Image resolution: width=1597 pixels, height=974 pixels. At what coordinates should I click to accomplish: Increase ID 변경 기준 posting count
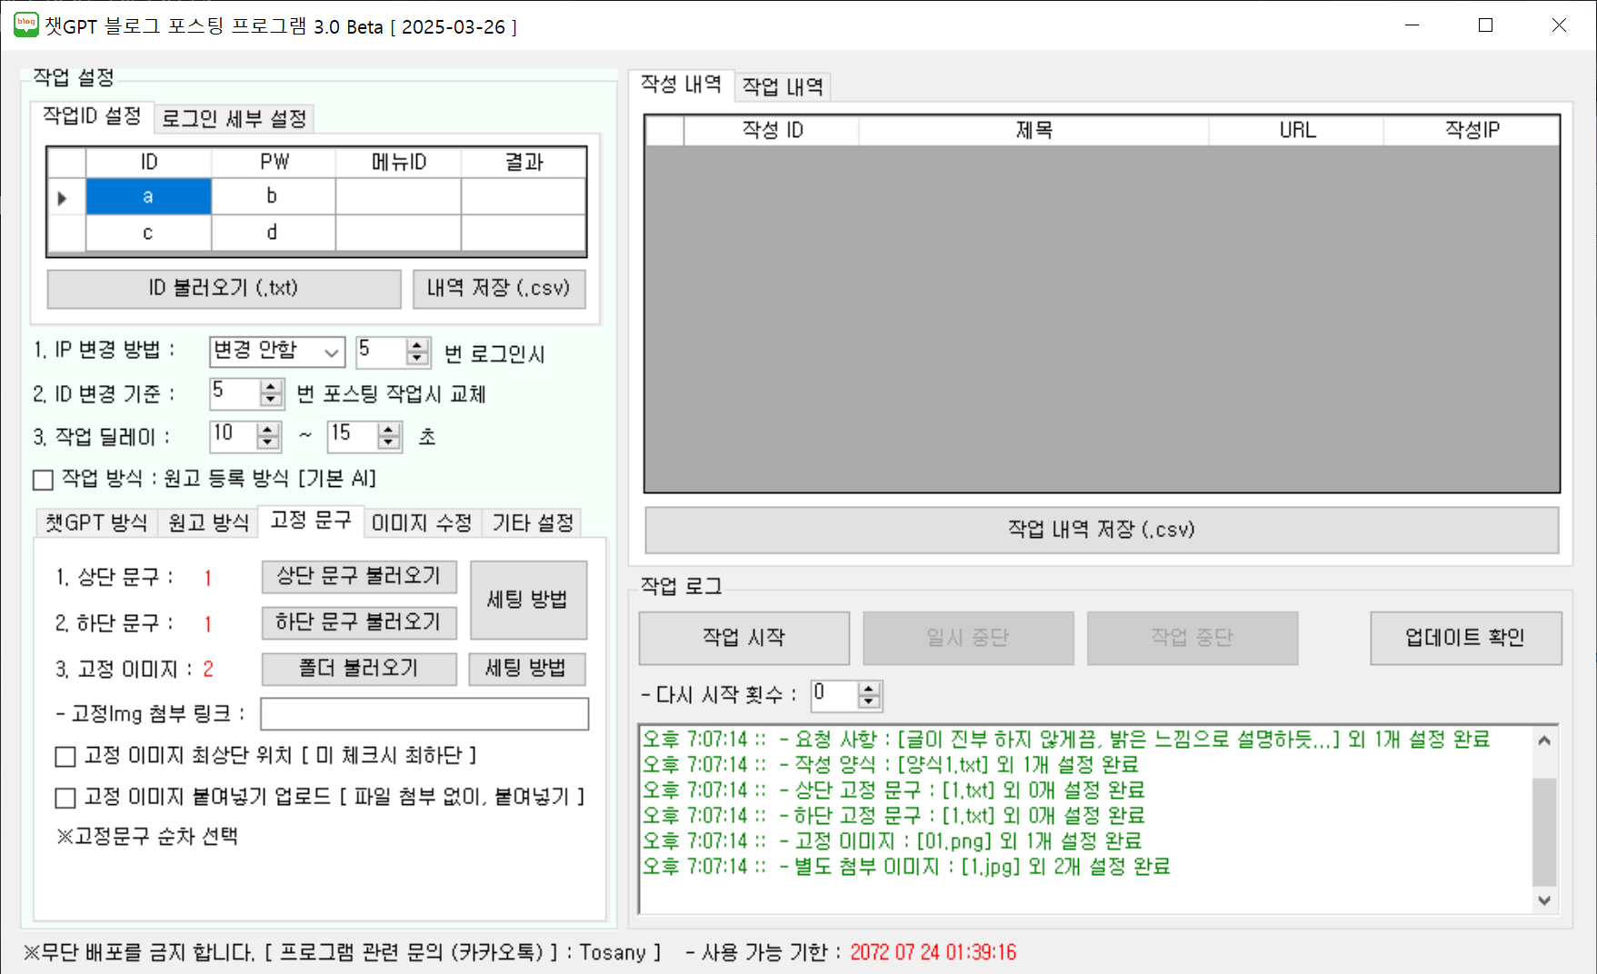[270, 387]
